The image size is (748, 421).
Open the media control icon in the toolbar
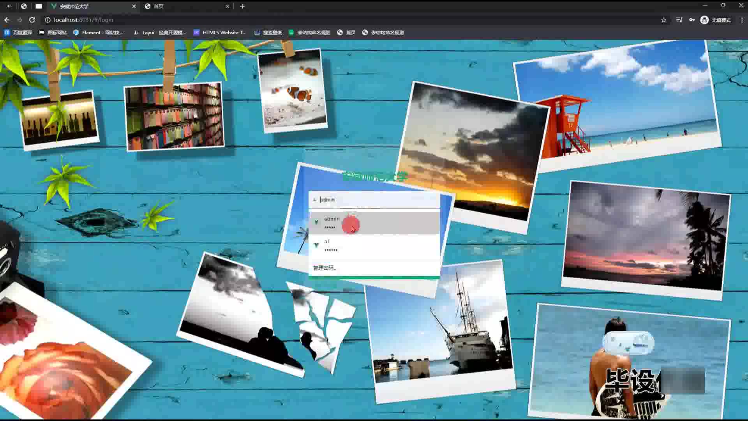[x=679, y=20]
